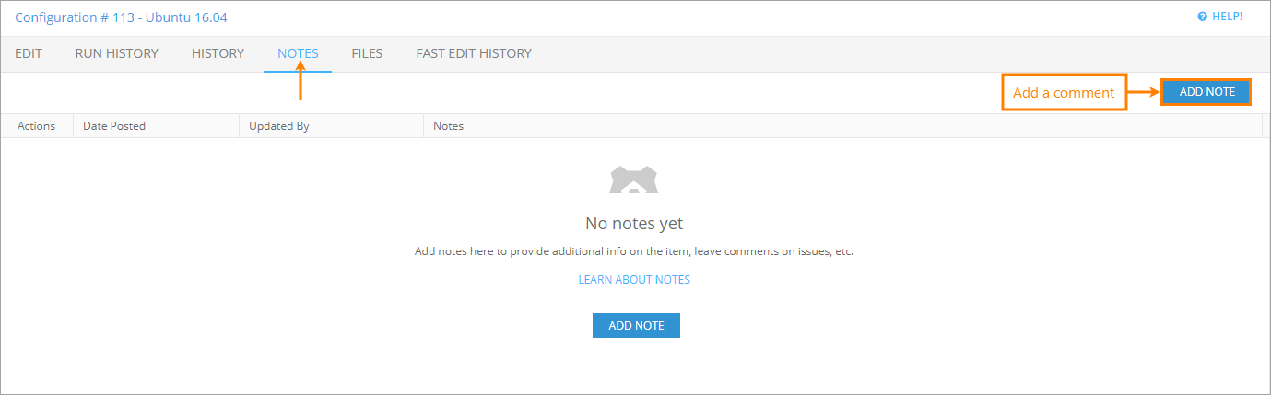Click the Configuration # 113 title link
This screenshot has width=1271, height=395.
click(121, 17)
